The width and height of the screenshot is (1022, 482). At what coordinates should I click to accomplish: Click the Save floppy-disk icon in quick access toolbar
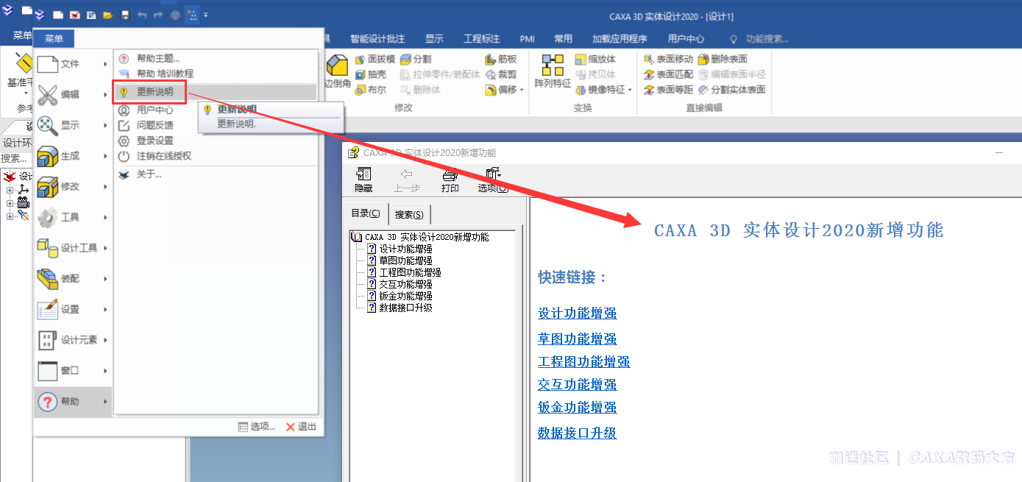(124, 15)
